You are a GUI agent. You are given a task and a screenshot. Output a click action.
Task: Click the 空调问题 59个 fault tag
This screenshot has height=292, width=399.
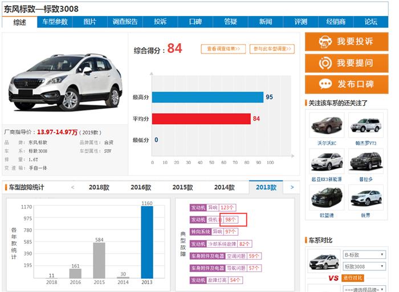point(226,256)
